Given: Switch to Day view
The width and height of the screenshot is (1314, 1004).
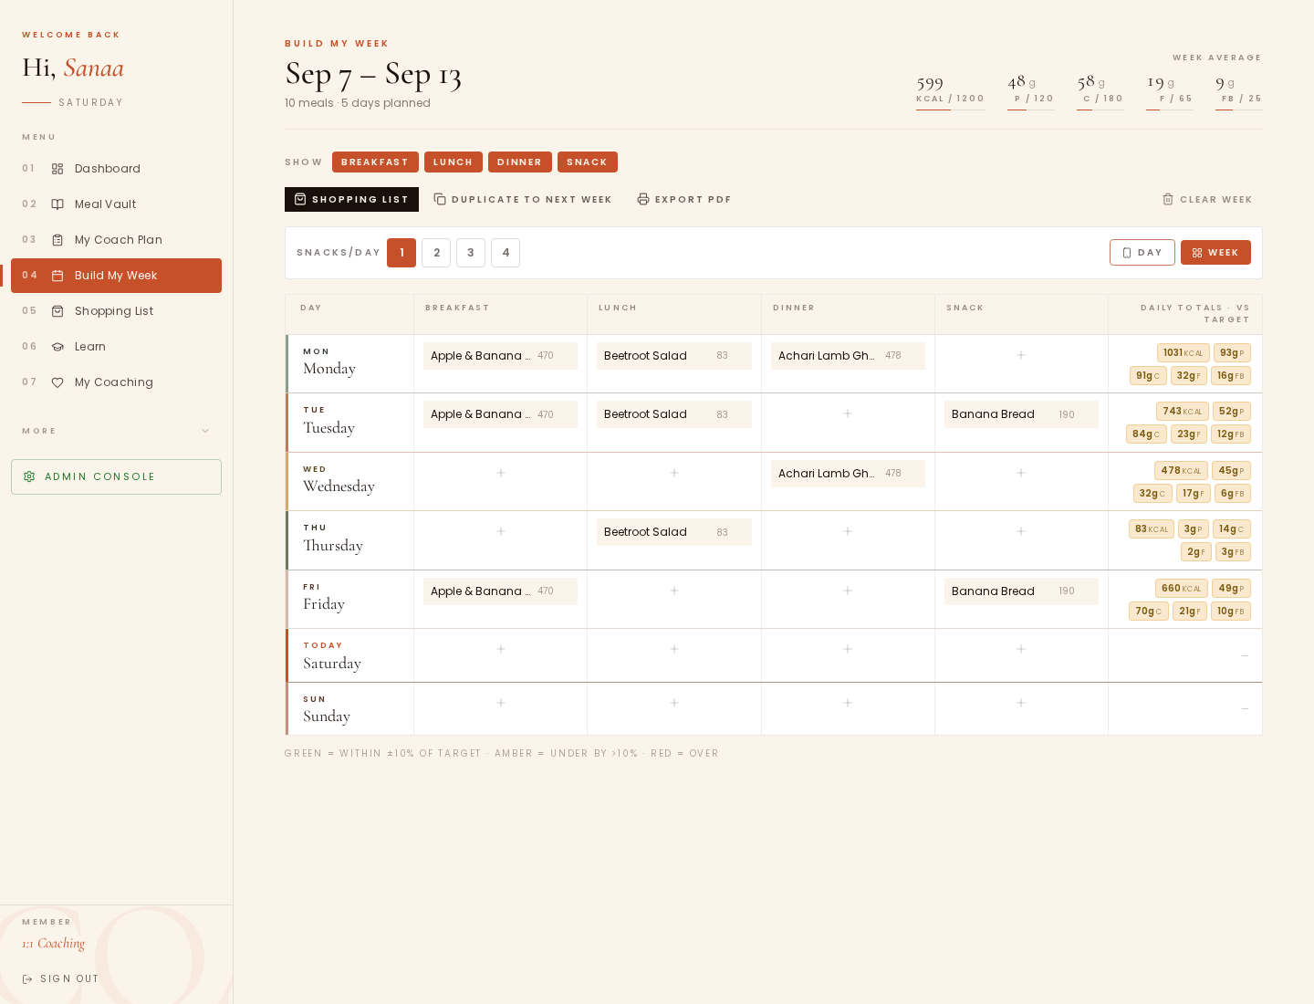Looking at the screenshot, I should (1142, 253).
